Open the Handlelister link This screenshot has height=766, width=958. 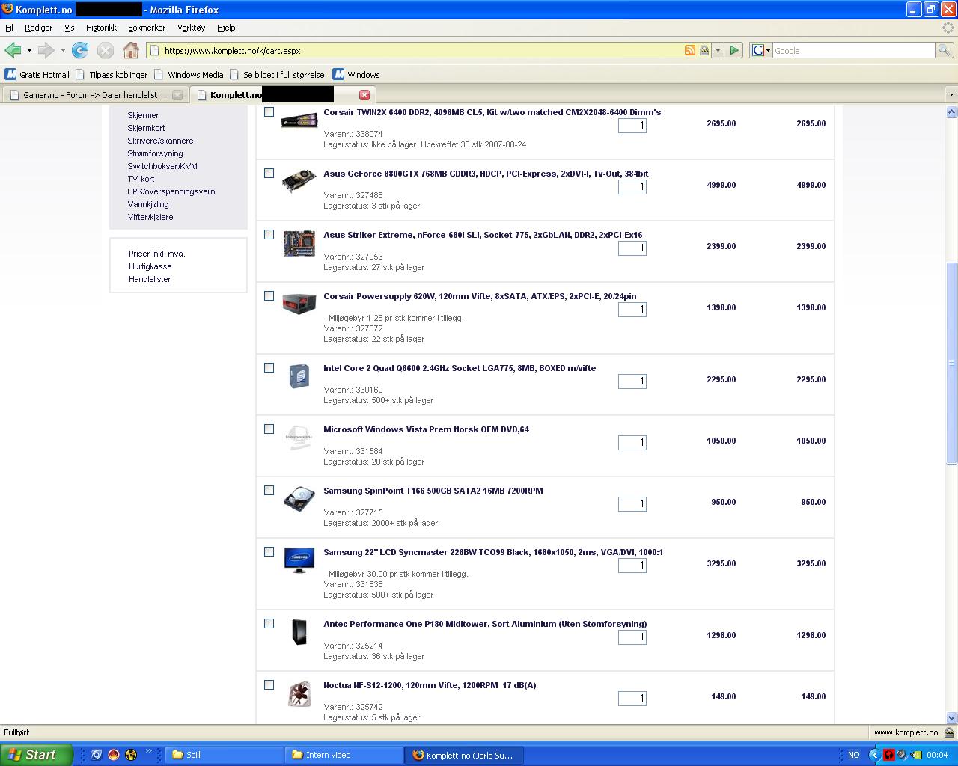(150, 279)
